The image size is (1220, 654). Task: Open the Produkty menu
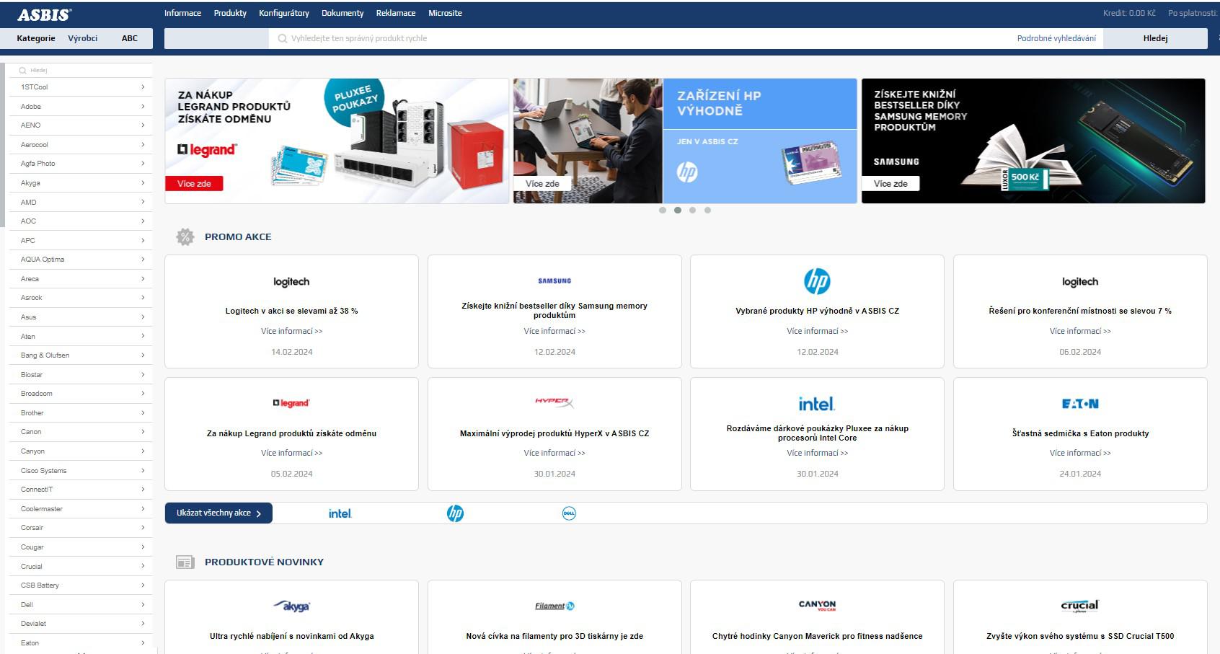(x=230, y=13)
